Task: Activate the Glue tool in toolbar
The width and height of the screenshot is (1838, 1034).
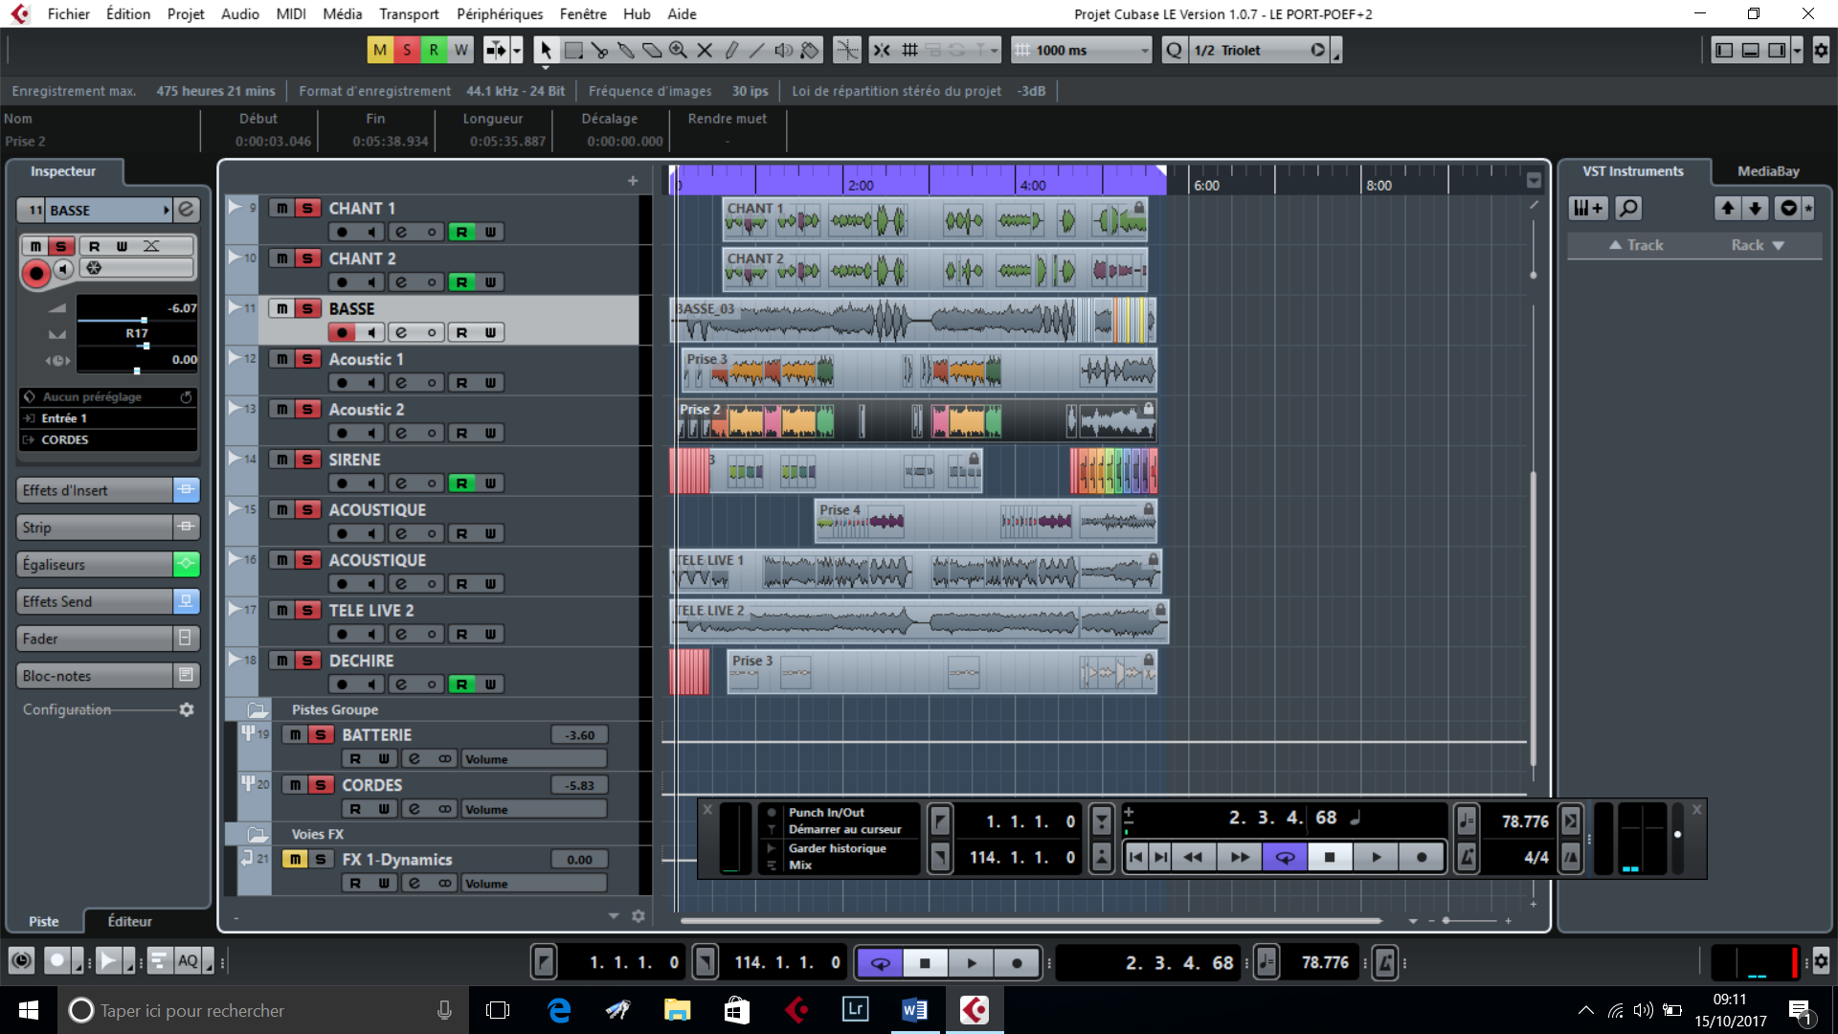Action: click(626, 50)
